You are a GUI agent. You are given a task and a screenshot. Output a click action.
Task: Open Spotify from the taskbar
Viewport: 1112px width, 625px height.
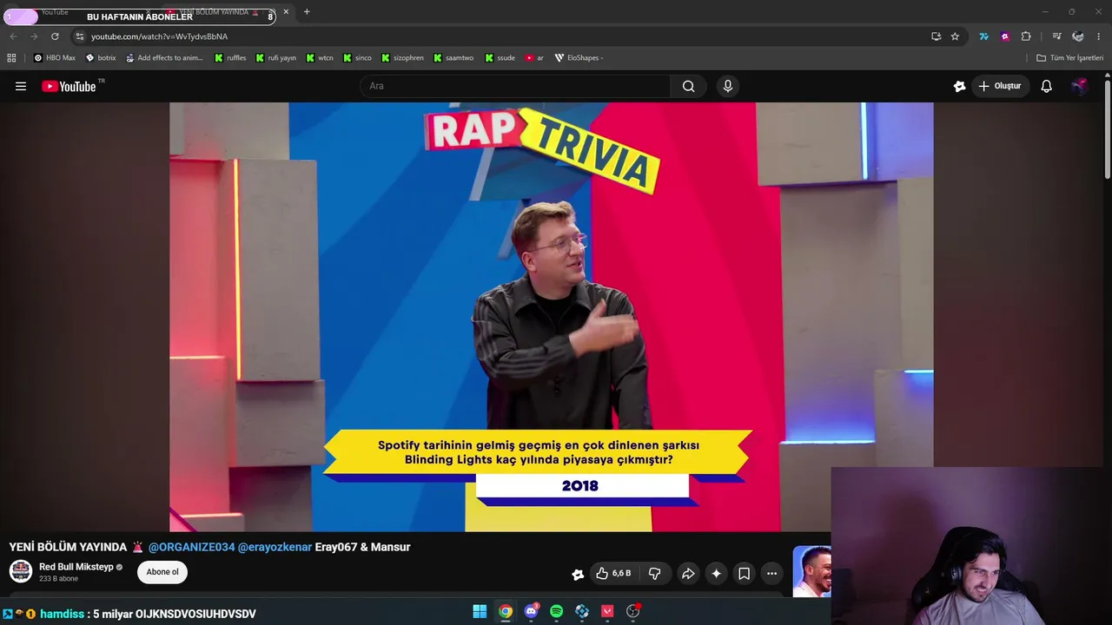coord(557,612)
